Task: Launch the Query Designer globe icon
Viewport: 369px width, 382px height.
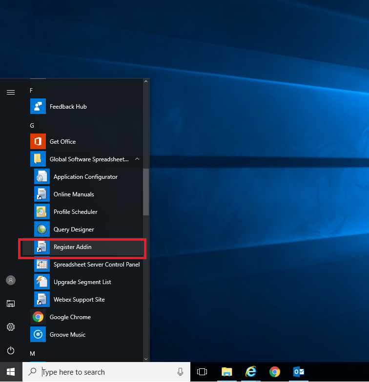Action: coord(42,229)
